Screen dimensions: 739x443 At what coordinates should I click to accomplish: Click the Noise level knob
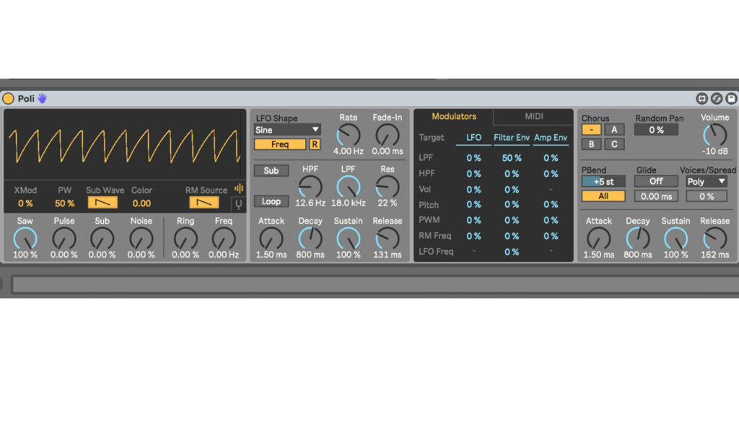tap(141, 239)
